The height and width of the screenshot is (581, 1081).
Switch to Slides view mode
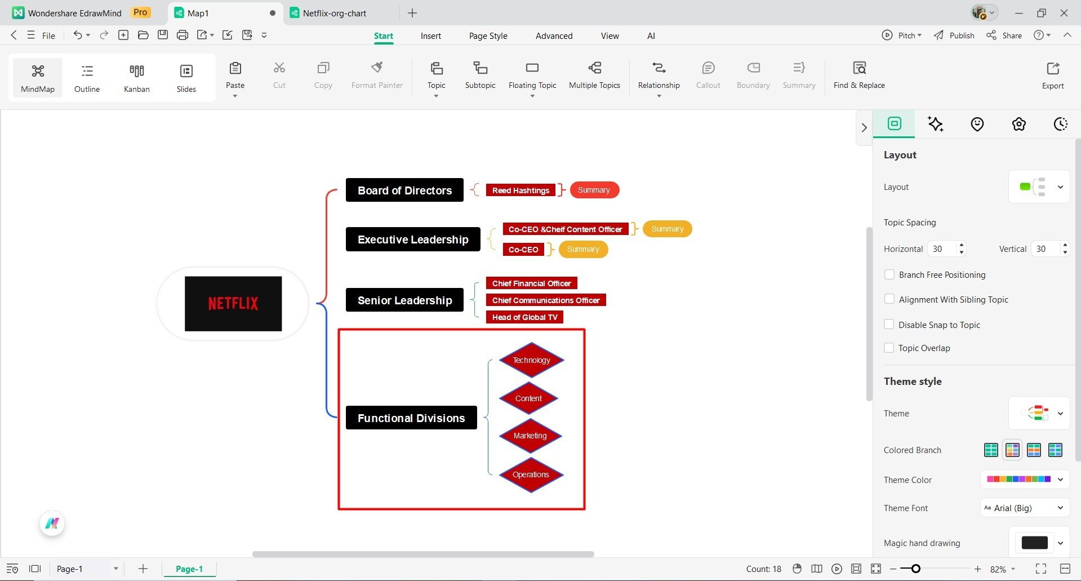(x=186, y=78)
